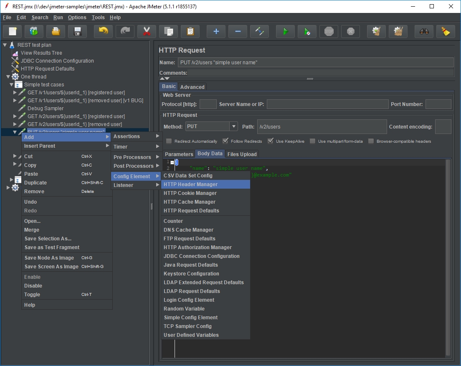Click the Redo arrow toolbar icon
The image size is (461, 366).
click(x=125, y=31)
